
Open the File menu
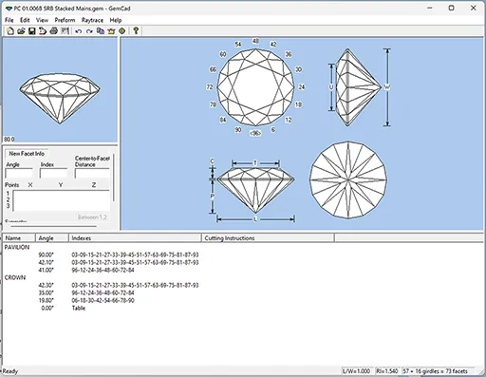[x=9, y=20]
